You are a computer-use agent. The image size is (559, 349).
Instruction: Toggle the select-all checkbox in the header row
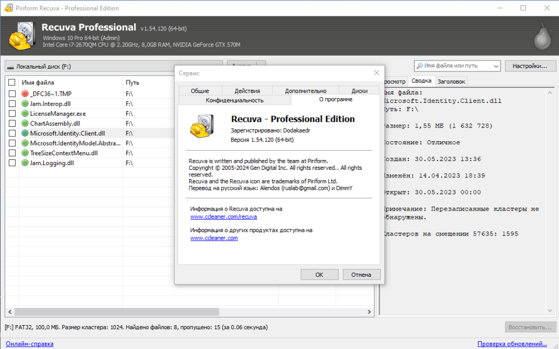pos(12,82)
